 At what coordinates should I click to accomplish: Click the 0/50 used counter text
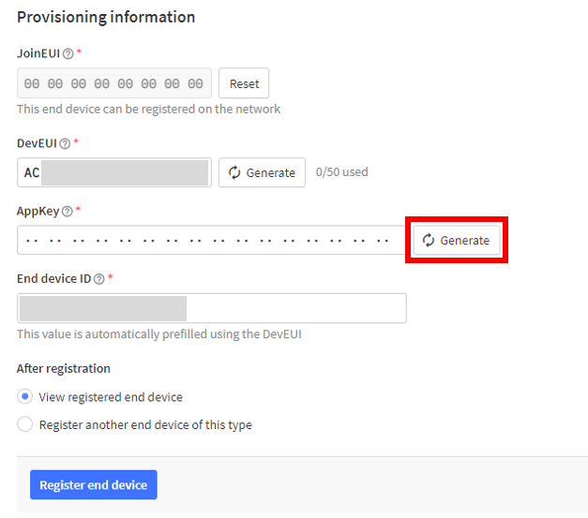(341, 172)
